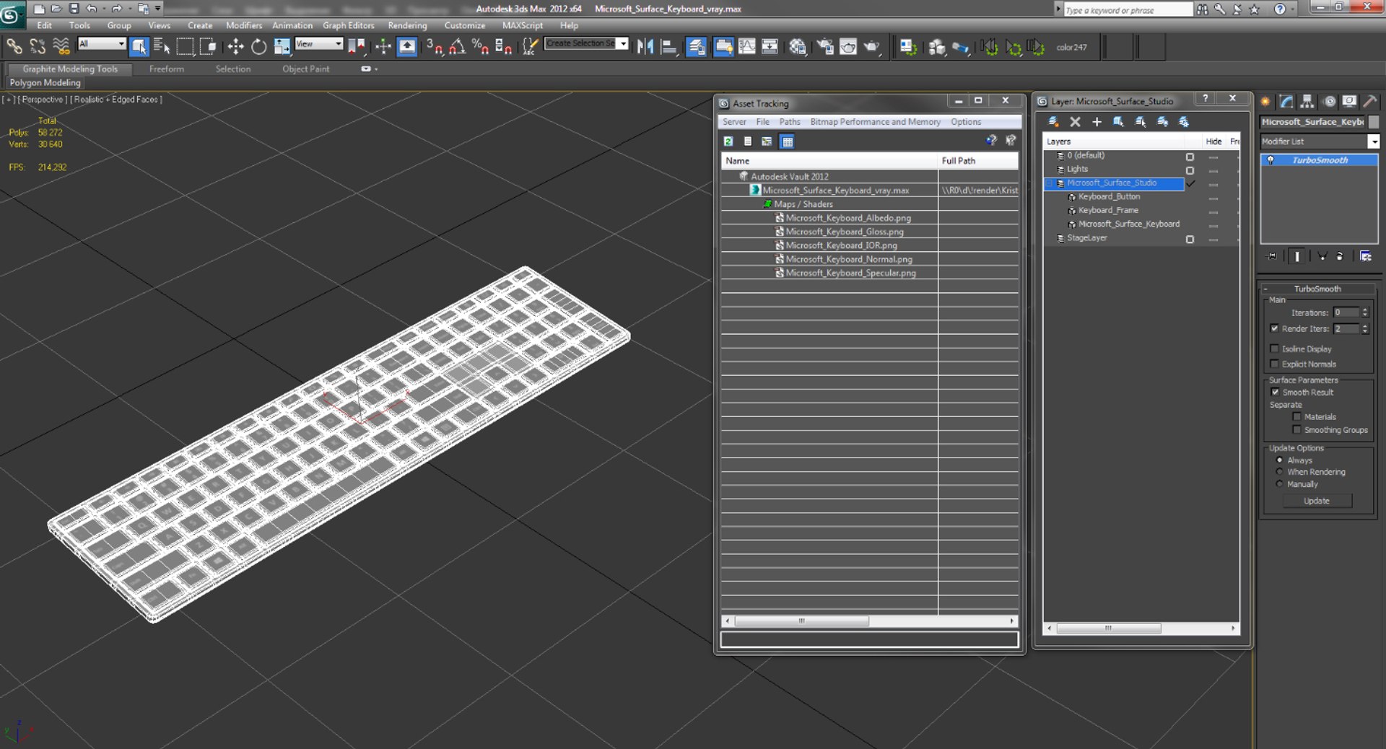Create new layer in Layer window
Image resolution: width=1386 pixels, height=749 pixels.
point(1053,122)
